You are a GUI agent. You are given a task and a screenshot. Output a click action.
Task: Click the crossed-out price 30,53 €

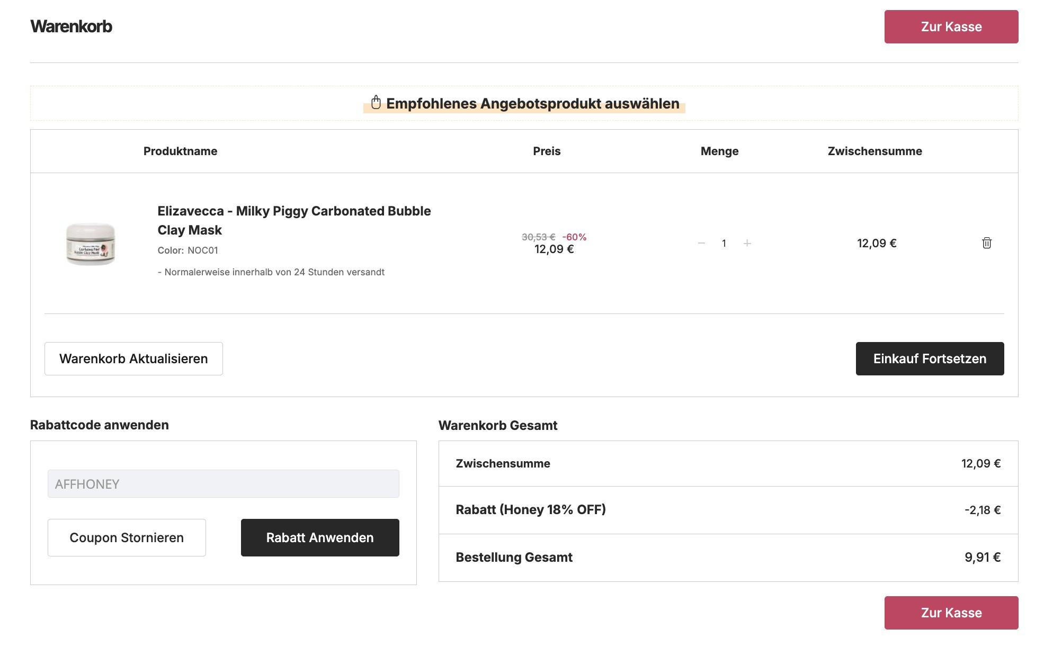[x=538, y=237]
